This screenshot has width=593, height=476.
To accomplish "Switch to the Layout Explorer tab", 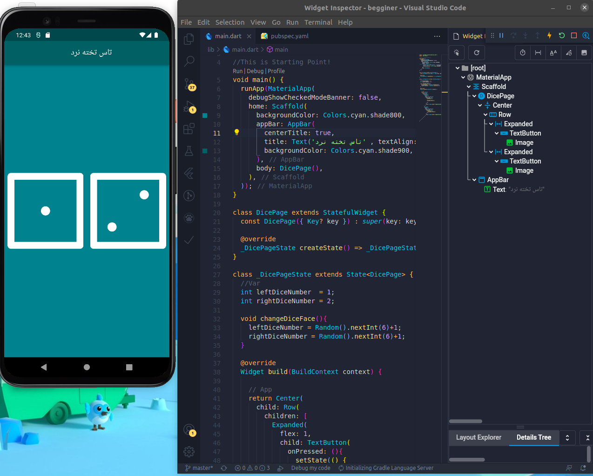I will pyautogui.click(x=478, y=437).
